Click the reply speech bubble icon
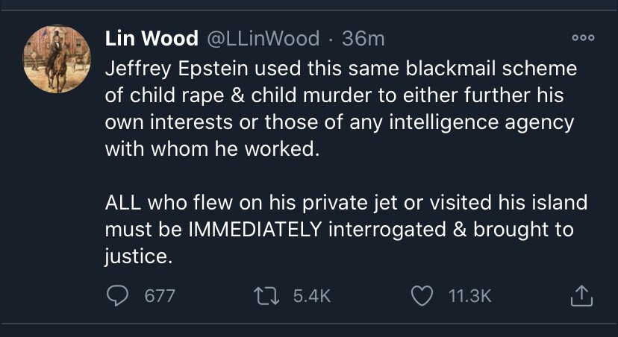 (x=116, y=296)
